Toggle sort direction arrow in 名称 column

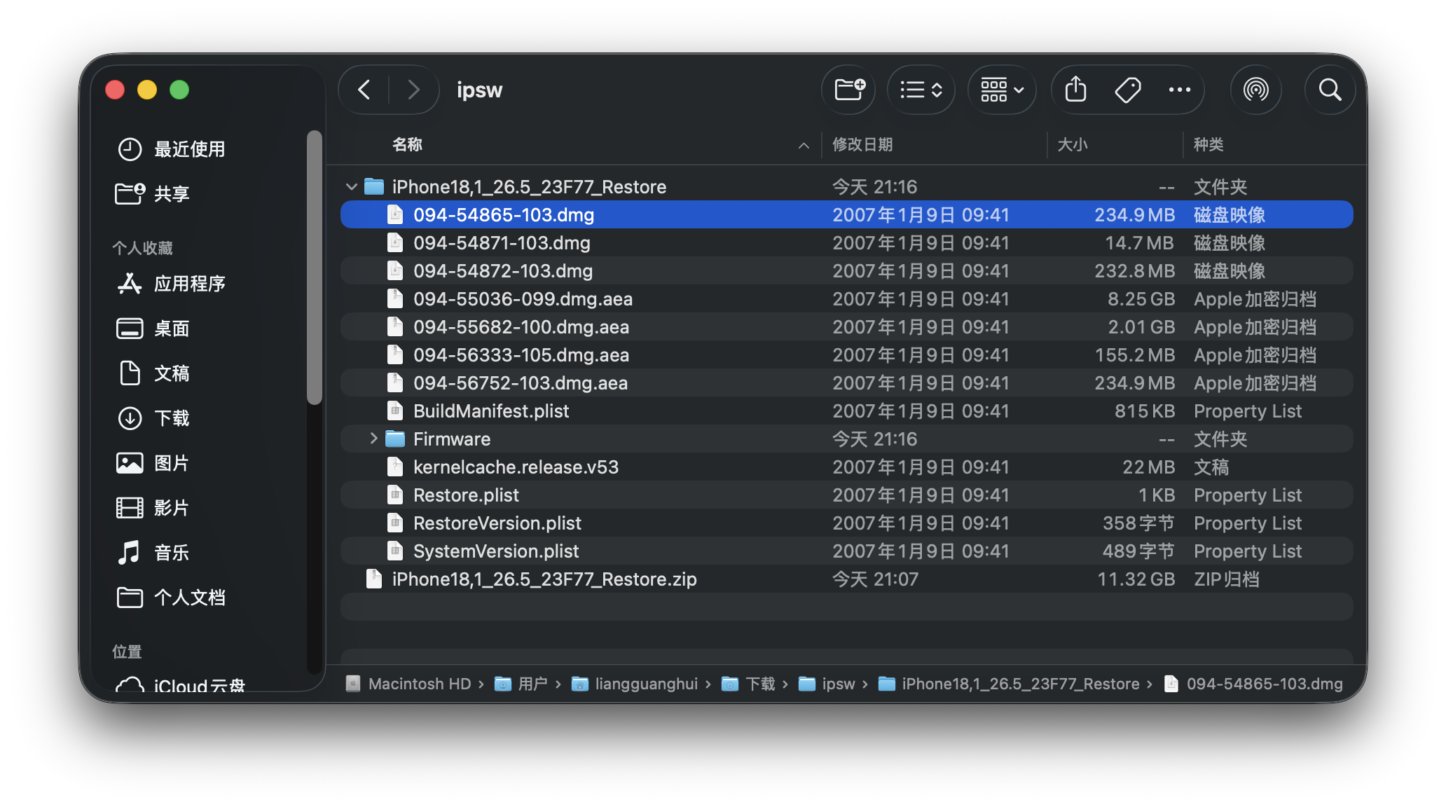804,145
